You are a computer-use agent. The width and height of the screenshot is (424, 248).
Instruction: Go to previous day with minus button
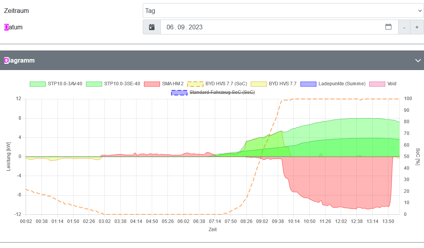click(404, 27)
